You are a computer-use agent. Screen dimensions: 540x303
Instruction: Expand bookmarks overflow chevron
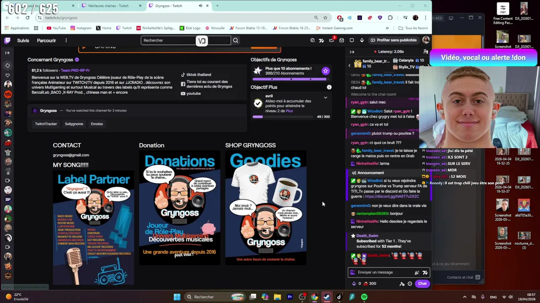pos(387,28)
